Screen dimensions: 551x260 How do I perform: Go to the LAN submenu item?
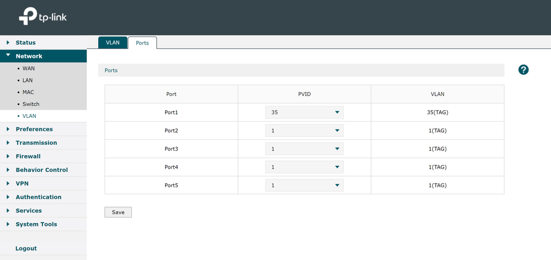(28, 80)
